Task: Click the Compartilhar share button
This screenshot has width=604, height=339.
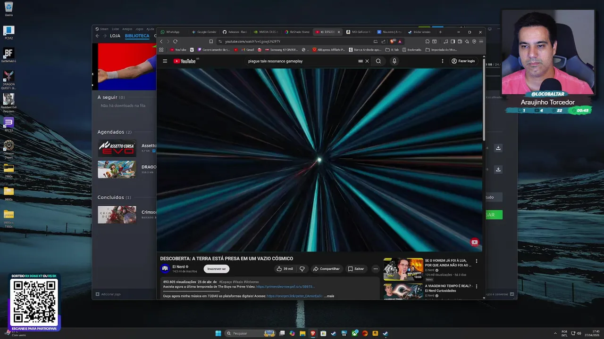Action: [327, 269]
